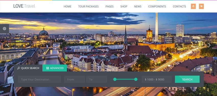
Task: Click the left price range slider handle
Action: [115, 79]
